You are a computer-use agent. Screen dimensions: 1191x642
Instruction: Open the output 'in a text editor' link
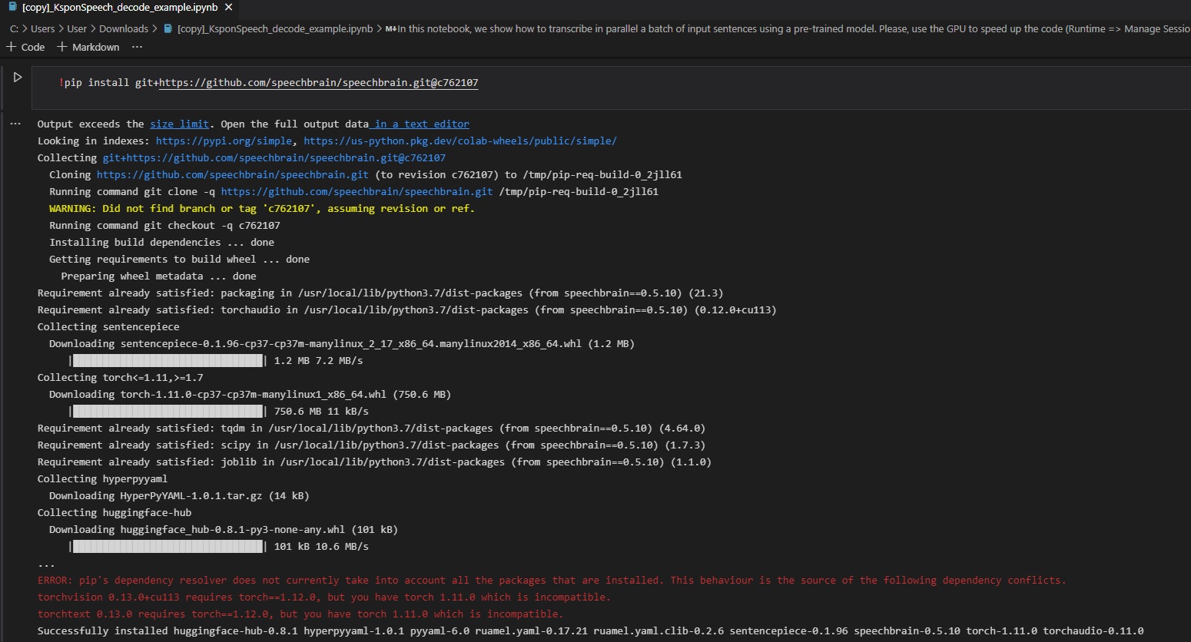(x=420, y=124)
